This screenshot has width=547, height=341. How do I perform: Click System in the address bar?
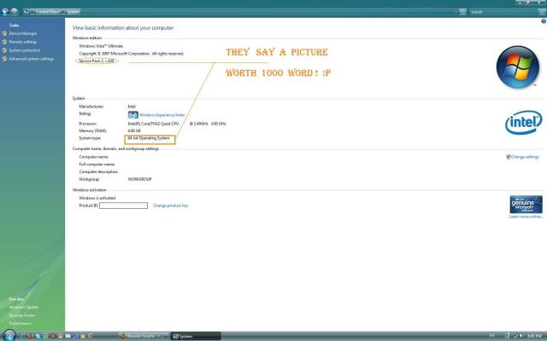(x=73, y=11)
